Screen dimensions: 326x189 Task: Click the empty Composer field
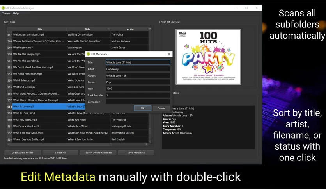tap(138, 102)
